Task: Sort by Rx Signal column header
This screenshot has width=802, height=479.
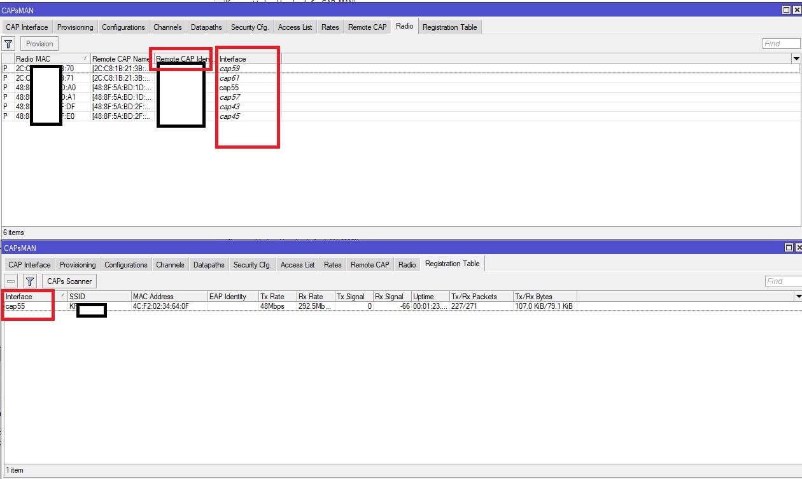Action: (x=392, y=297)
